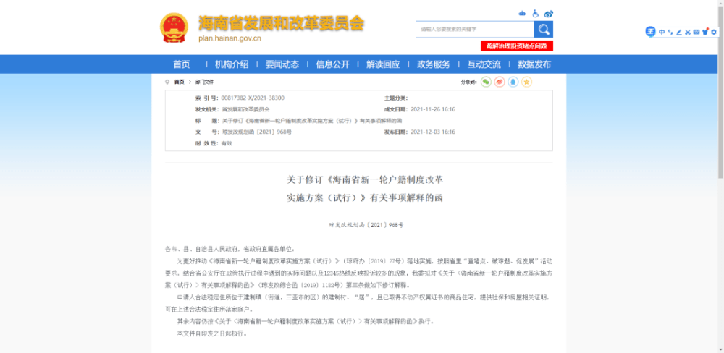
Task: Open the Weibo icon link
Action: 549,13
